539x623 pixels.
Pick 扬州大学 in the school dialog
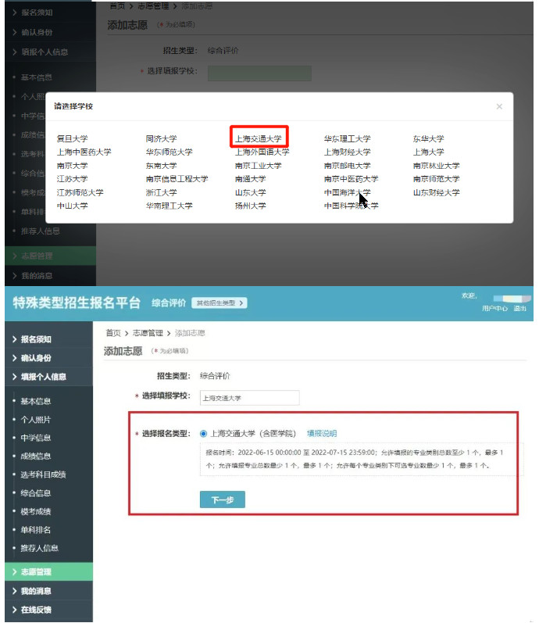pyautogui.click(x=250, y=206)
